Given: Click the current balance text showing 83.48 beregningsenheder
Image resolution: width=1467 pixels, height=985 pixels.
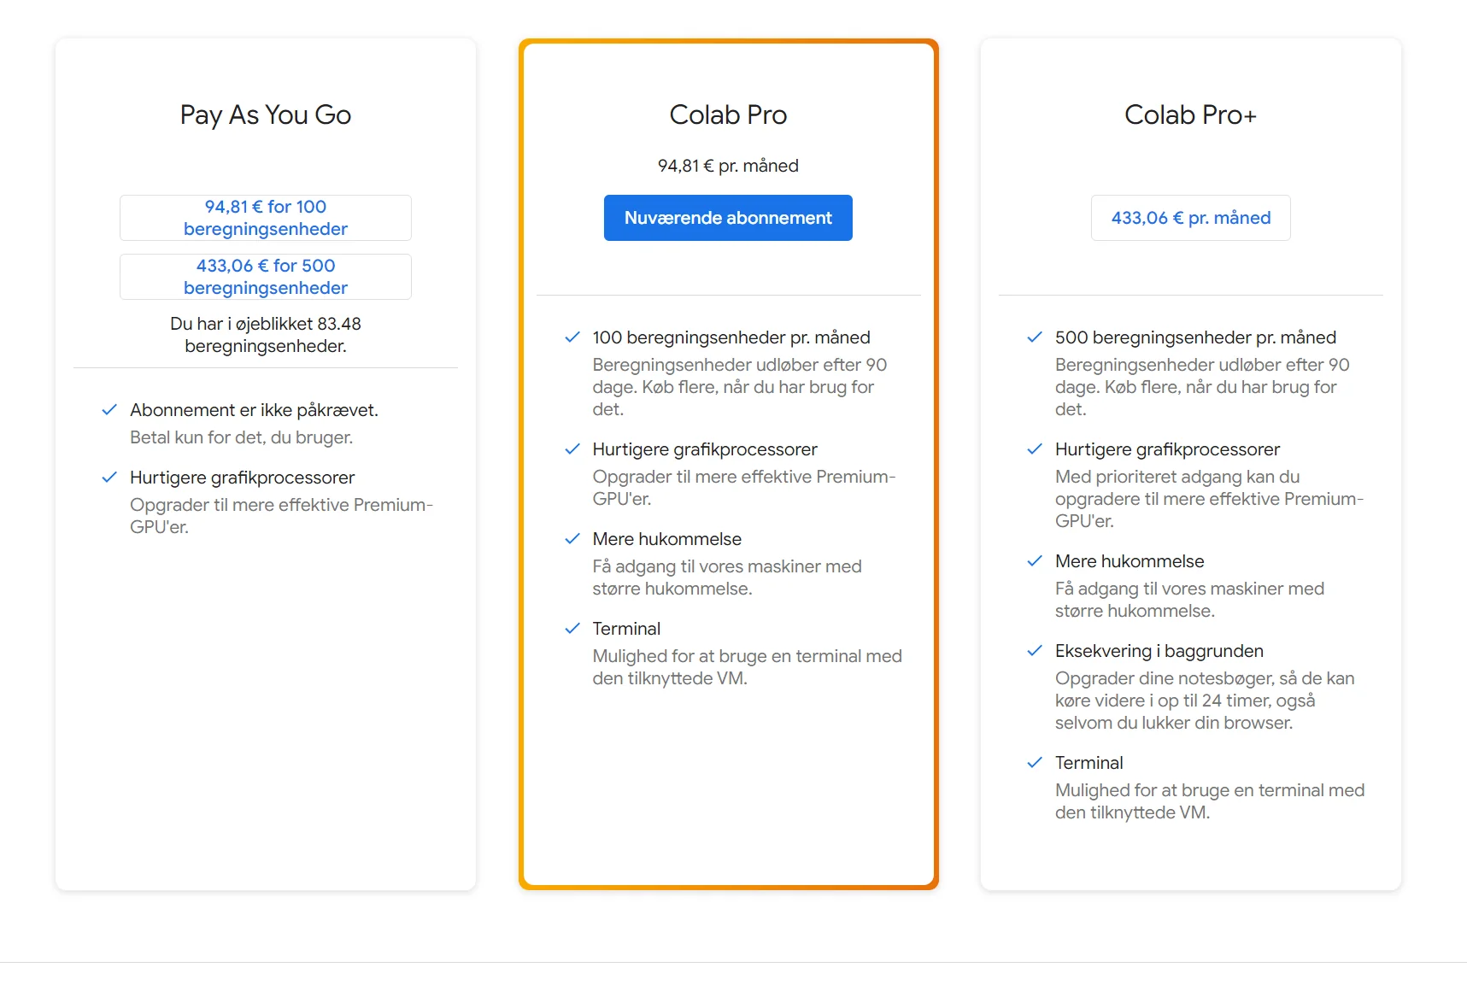Looking at the screenshot, I should pos(265,335).
